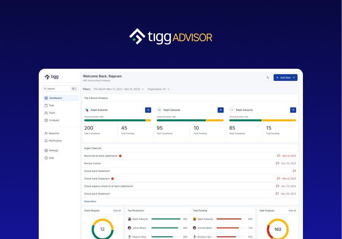Open the Organization: All filter dropdown
The image size is (342, 239).
tap(158, 89)
